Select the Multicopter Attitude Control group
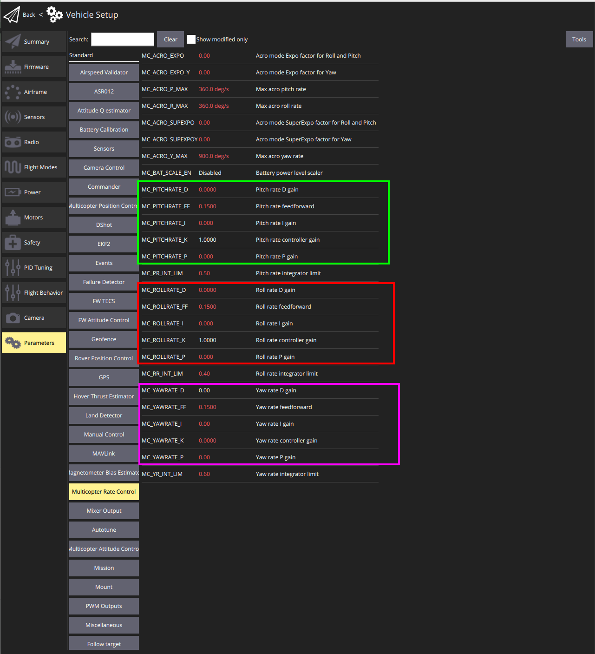Screen dimensions: 595x654 tap(104, 549)
